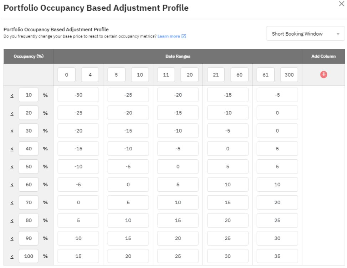Select the -30 adjustment value field
347x268 pixels.
click(78, 95)
